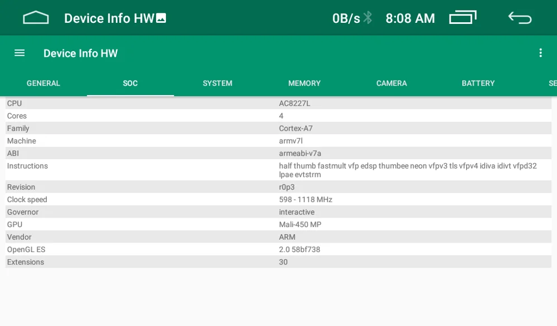Switch to the SYSTEM tab

pos(217,83)
